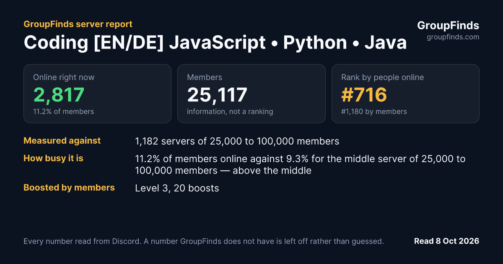Click the GroupFinds brand name
The height and width of the screenshot is (264, 503).
(448, 26)
